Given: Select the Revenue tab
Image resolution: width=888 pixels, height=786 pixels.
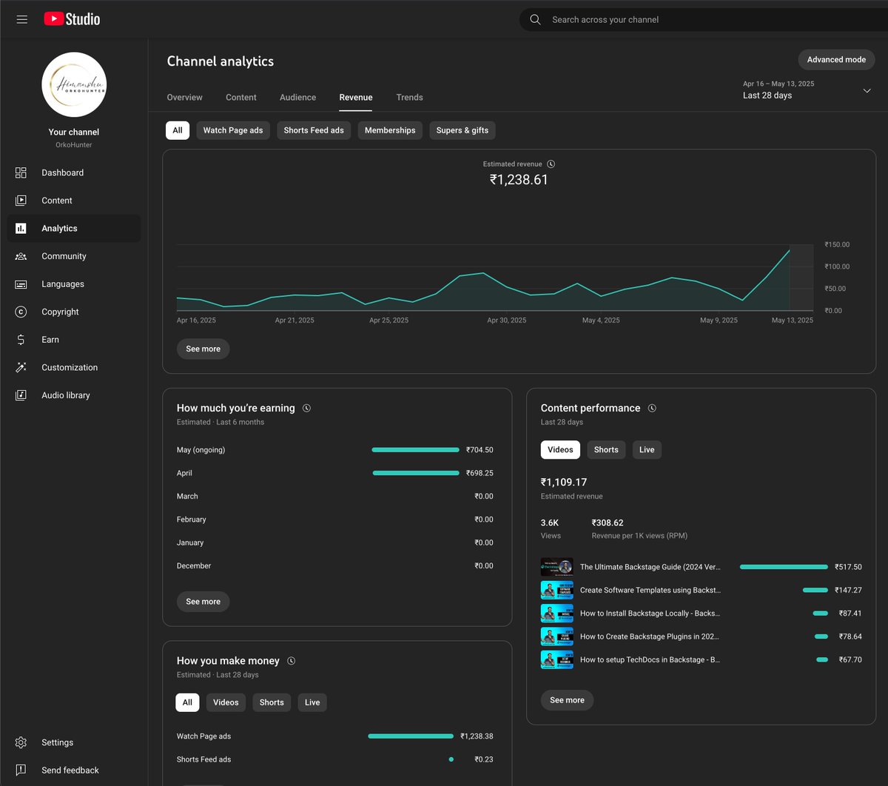Looking at the screenshot, I should point(356,97).
